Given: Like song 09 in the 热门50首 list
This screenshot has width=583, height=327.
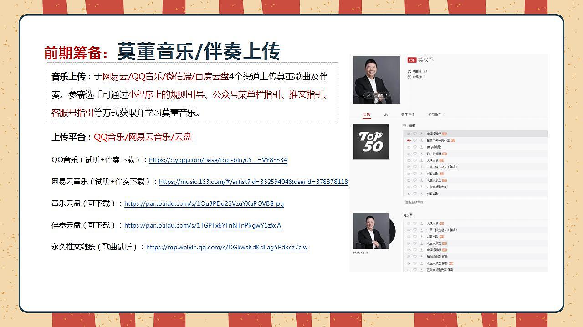Looking at the screenshot, I should pyautogui.click(x=415, y=187).
